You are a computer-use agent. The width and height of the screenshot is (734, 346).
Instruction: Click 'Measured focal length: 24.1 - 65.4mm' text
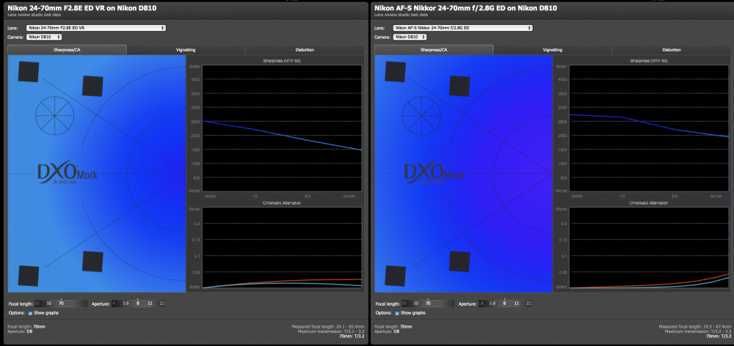pos(327,326)
